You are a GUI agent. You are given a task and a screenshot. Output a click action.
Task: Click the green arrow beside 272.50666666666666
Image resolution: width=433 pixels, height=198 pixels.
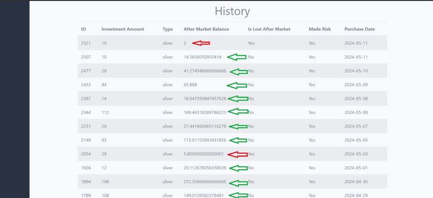tap(238, 182)
